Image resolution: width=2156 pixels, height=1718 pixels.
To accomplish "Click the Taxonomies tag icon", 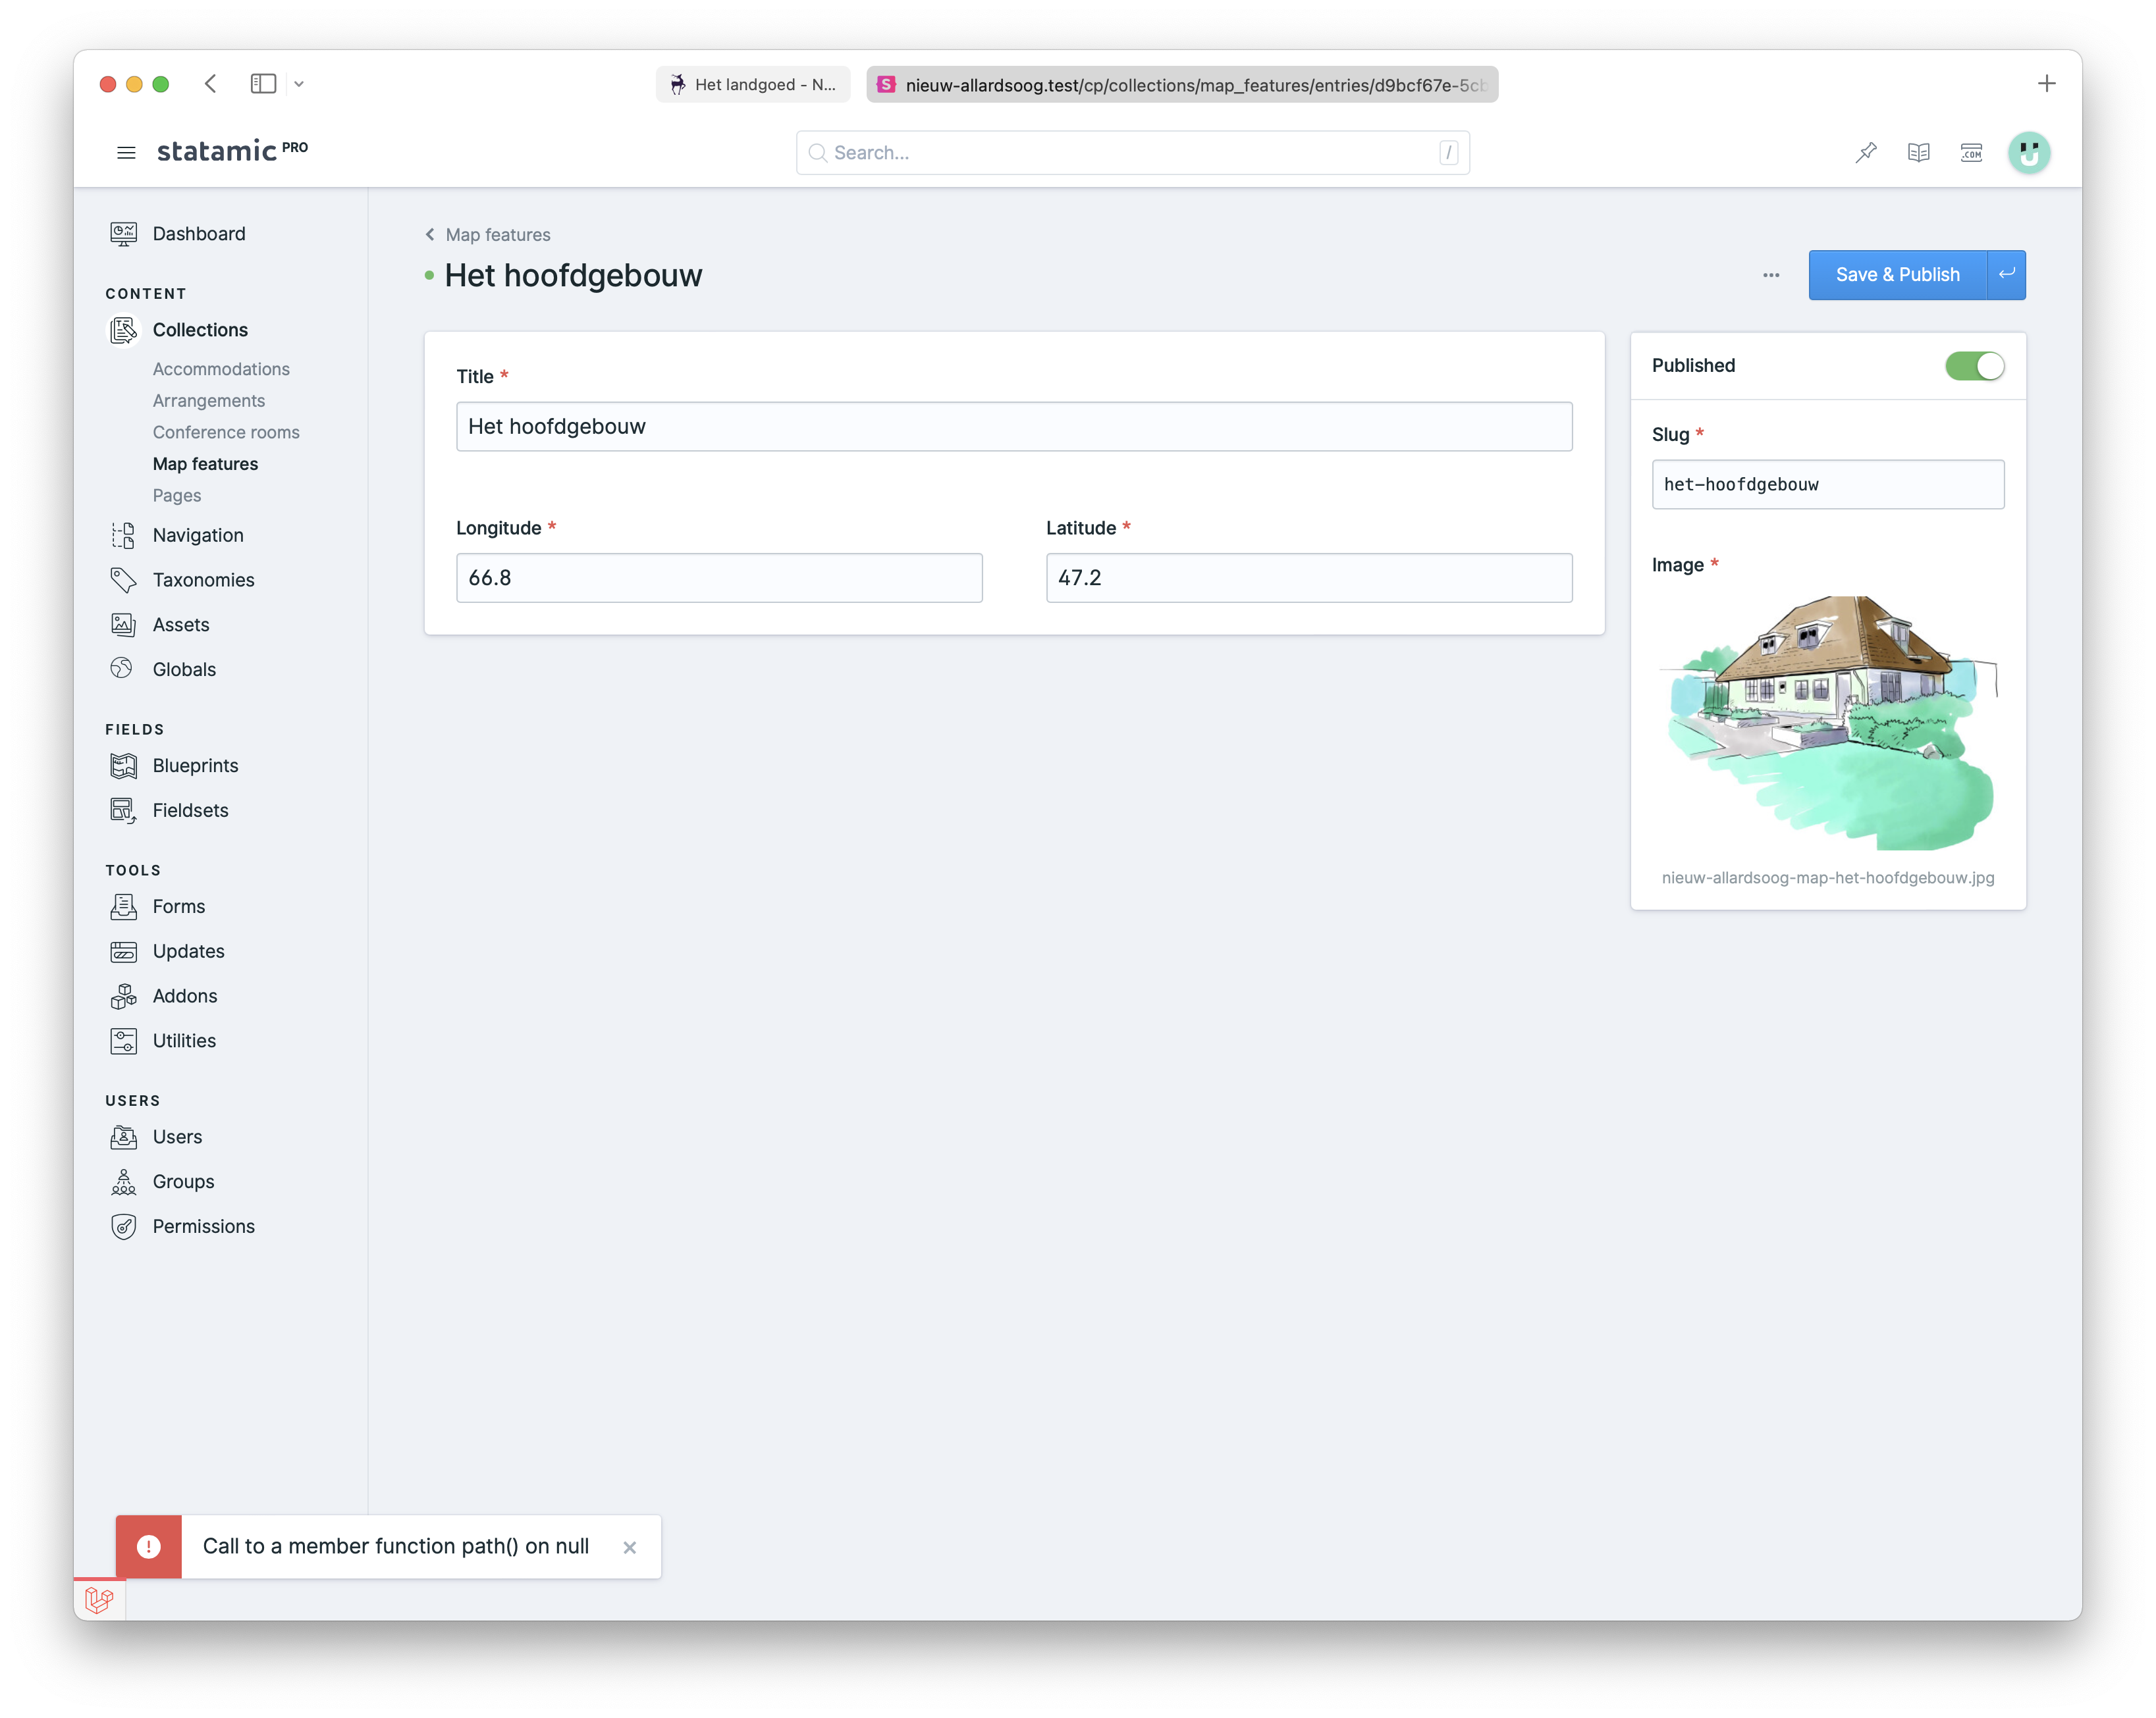I will [123, 580].
